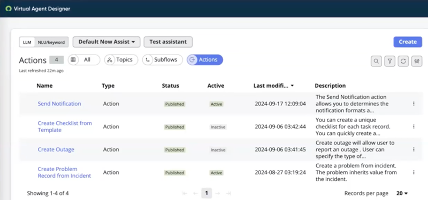Click Published status in Create Checklist row
The width and height of the screenshot is (428, 200).
coord(175,127)
